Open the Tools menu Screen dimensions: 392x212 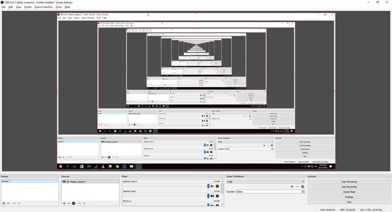59,7
